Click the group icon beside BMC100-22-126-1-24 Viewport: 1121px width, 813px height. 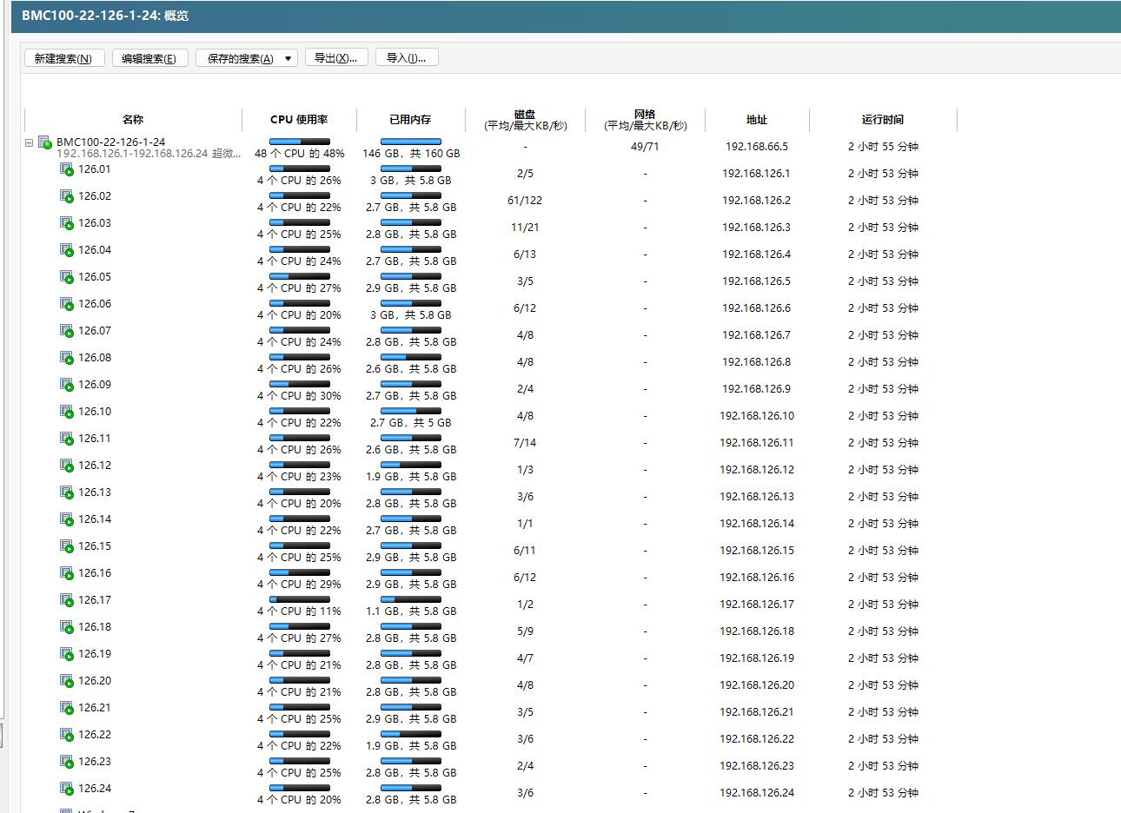click(x=46, y=142)
